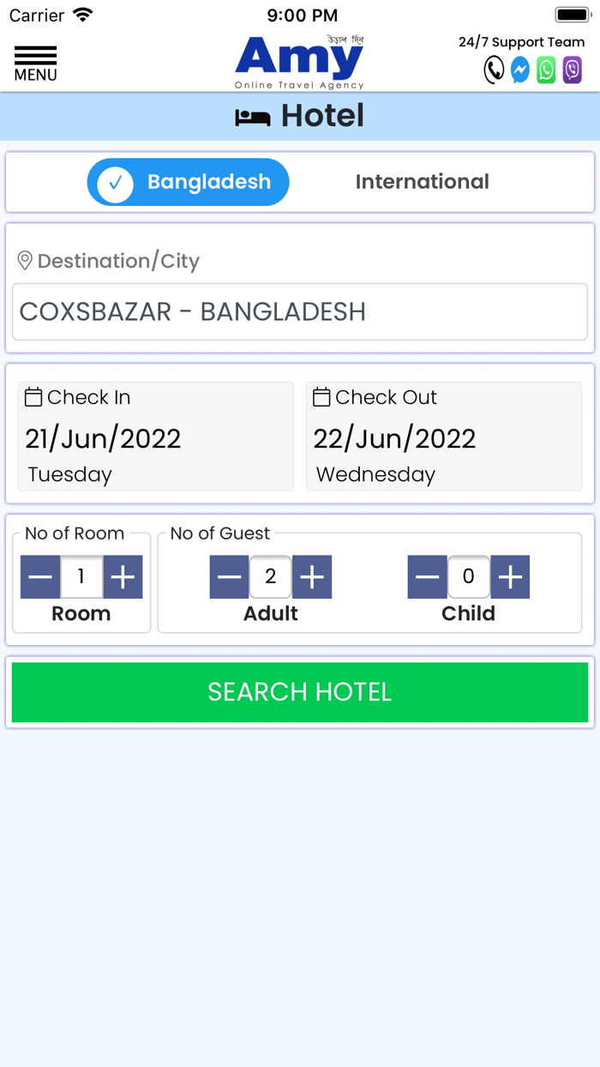The height and width of the screenshot is (1067, 600).
Task: Open the Check Out date picker
Action: pos(444,437)
